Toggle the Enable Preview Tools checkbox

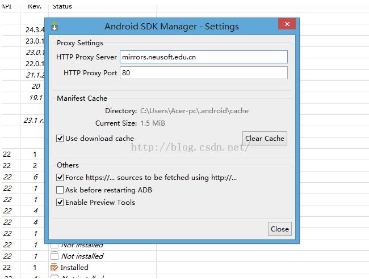click(60, 202)
